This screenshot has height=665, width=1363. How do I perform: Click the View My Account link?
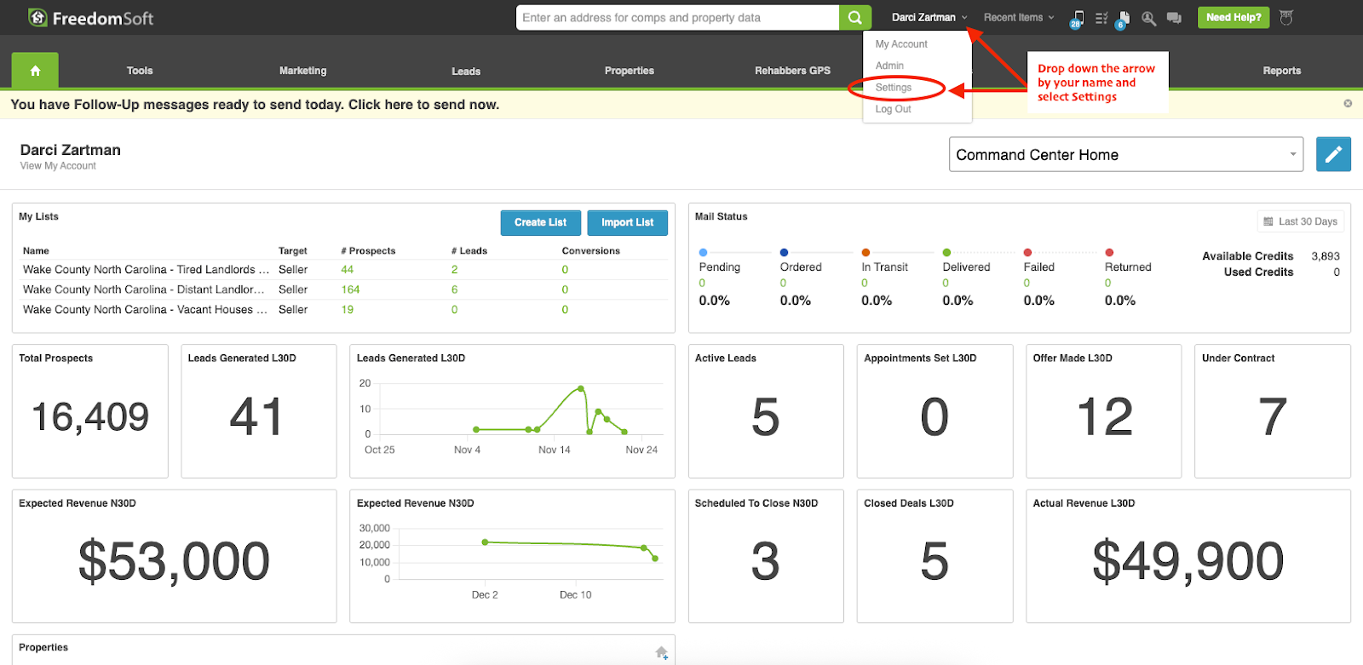pyautogui.click(x=58, y=166)
